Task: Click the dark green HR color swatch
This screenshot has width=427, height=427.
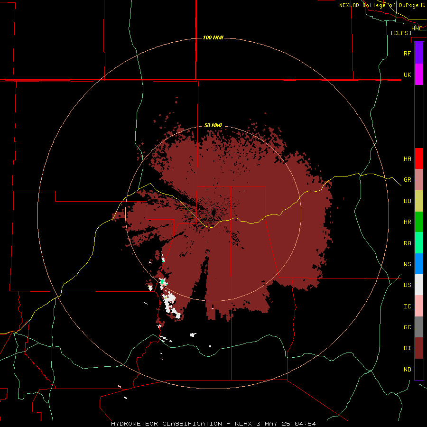Action: [x=419, y=222]
